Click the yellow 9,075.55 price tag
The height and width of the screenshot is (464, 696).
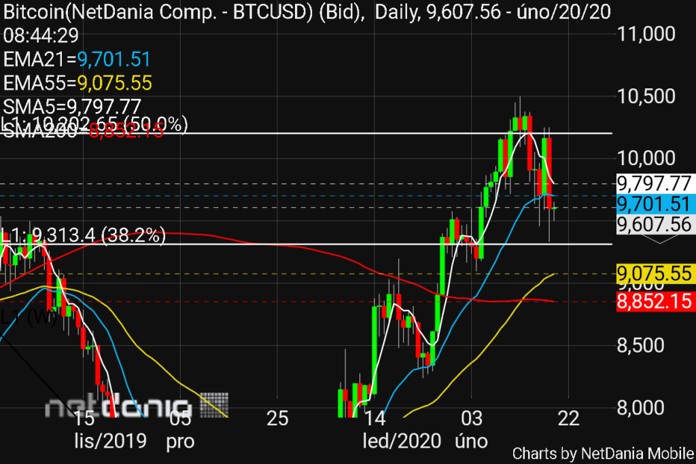(655, 274)
